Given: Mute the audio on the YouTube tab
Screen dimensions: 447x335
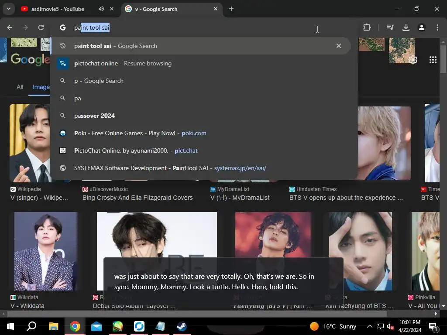Looking at the screenshot, I should tap(101, 9).
